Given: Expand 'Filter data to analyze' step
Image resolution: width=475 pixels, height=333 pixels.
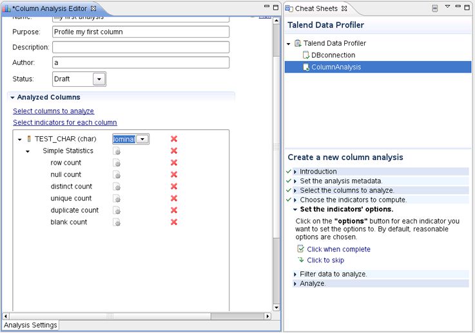Looking at the screenshot, I should [295, 274].
